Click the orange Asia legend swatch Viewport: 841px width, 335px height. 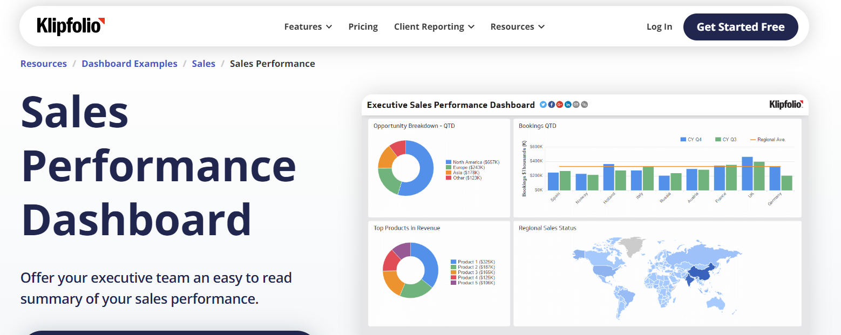(x=449, y=173)
